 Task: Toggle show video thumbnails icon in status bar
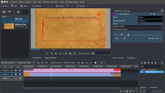127,91
